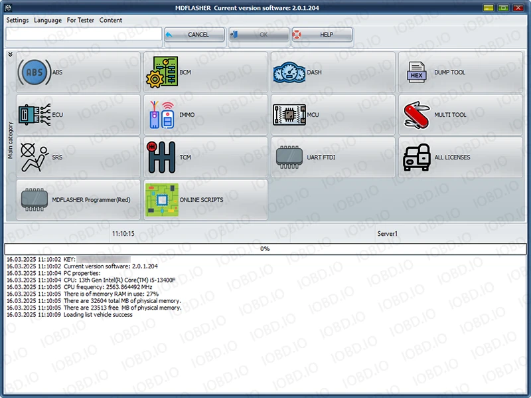Open the ECU category
This screenshot has width=531, height=398.
tap(78, 114)
